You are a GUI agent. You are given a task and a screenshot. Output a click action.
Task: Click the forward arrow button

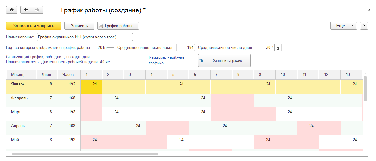pyautogui.click(x=37, y=10)
